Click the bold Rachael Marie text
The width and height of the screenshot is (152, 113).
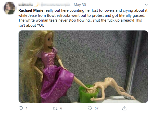coord(31,10)
